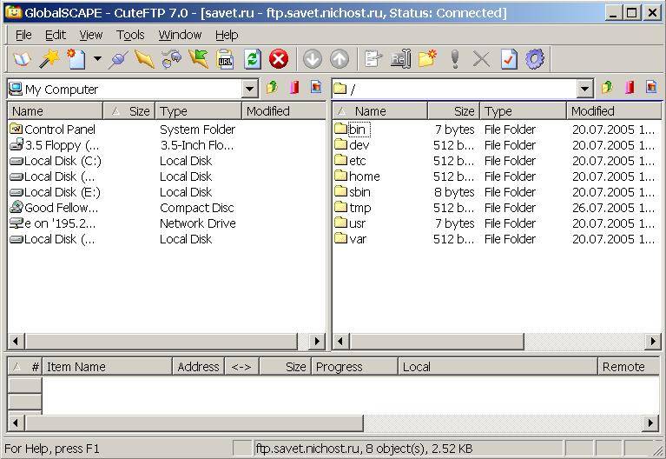The height and width of the screenshot is (459, 666).
Task: Click the Edit file icon
Action: coord(373,59)
